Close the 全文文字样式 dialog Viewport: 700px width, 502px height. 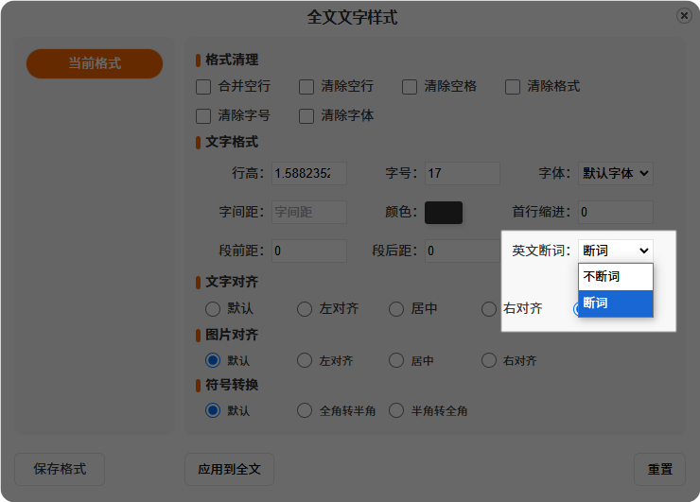pos(684,16)
